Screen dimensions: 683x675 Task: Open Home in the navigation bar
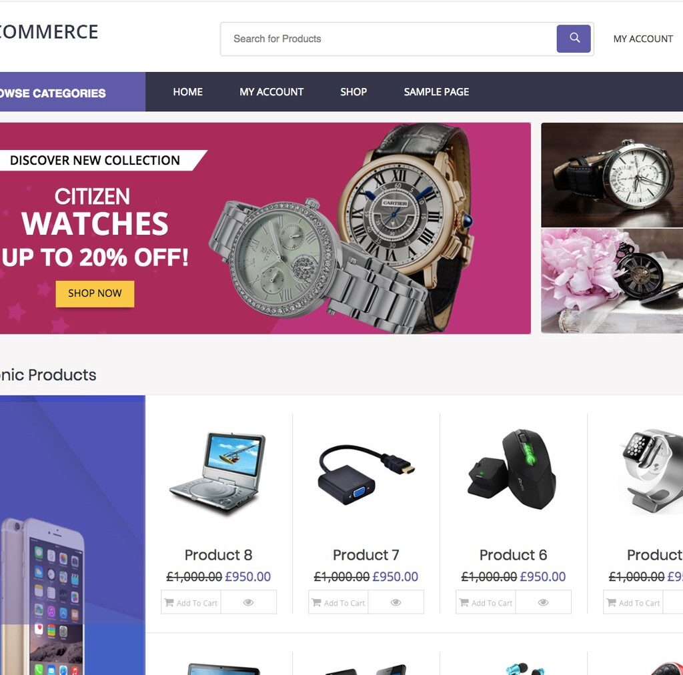[187, 92]
